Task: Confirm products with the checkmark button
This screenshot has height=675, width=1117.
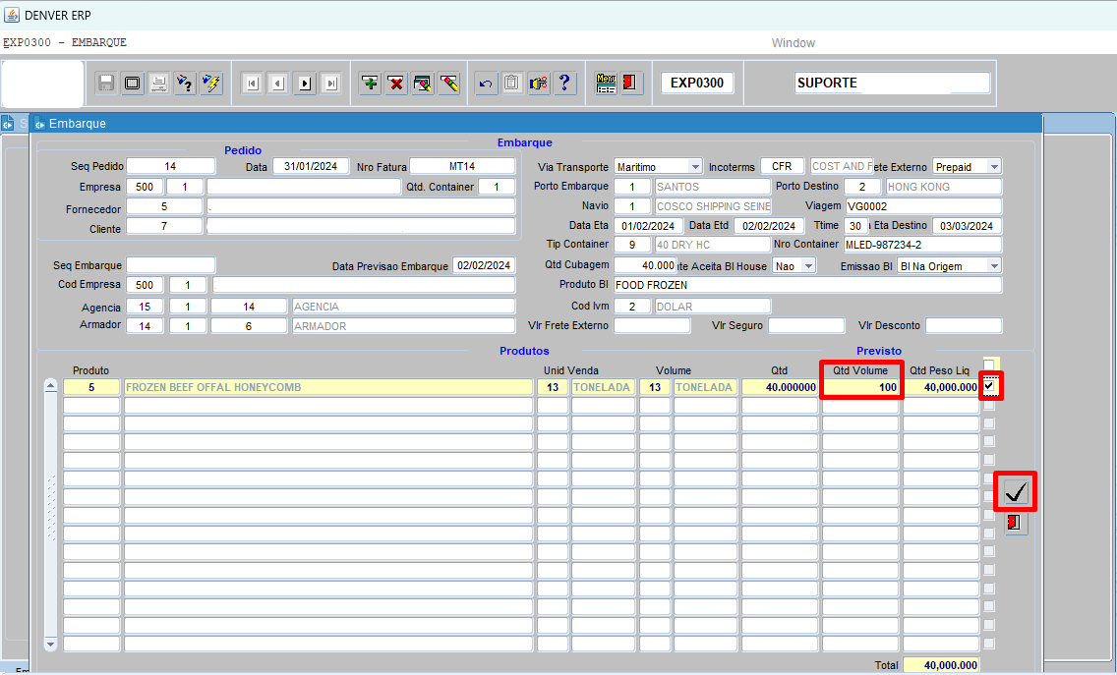Action: click(1016, 491)
